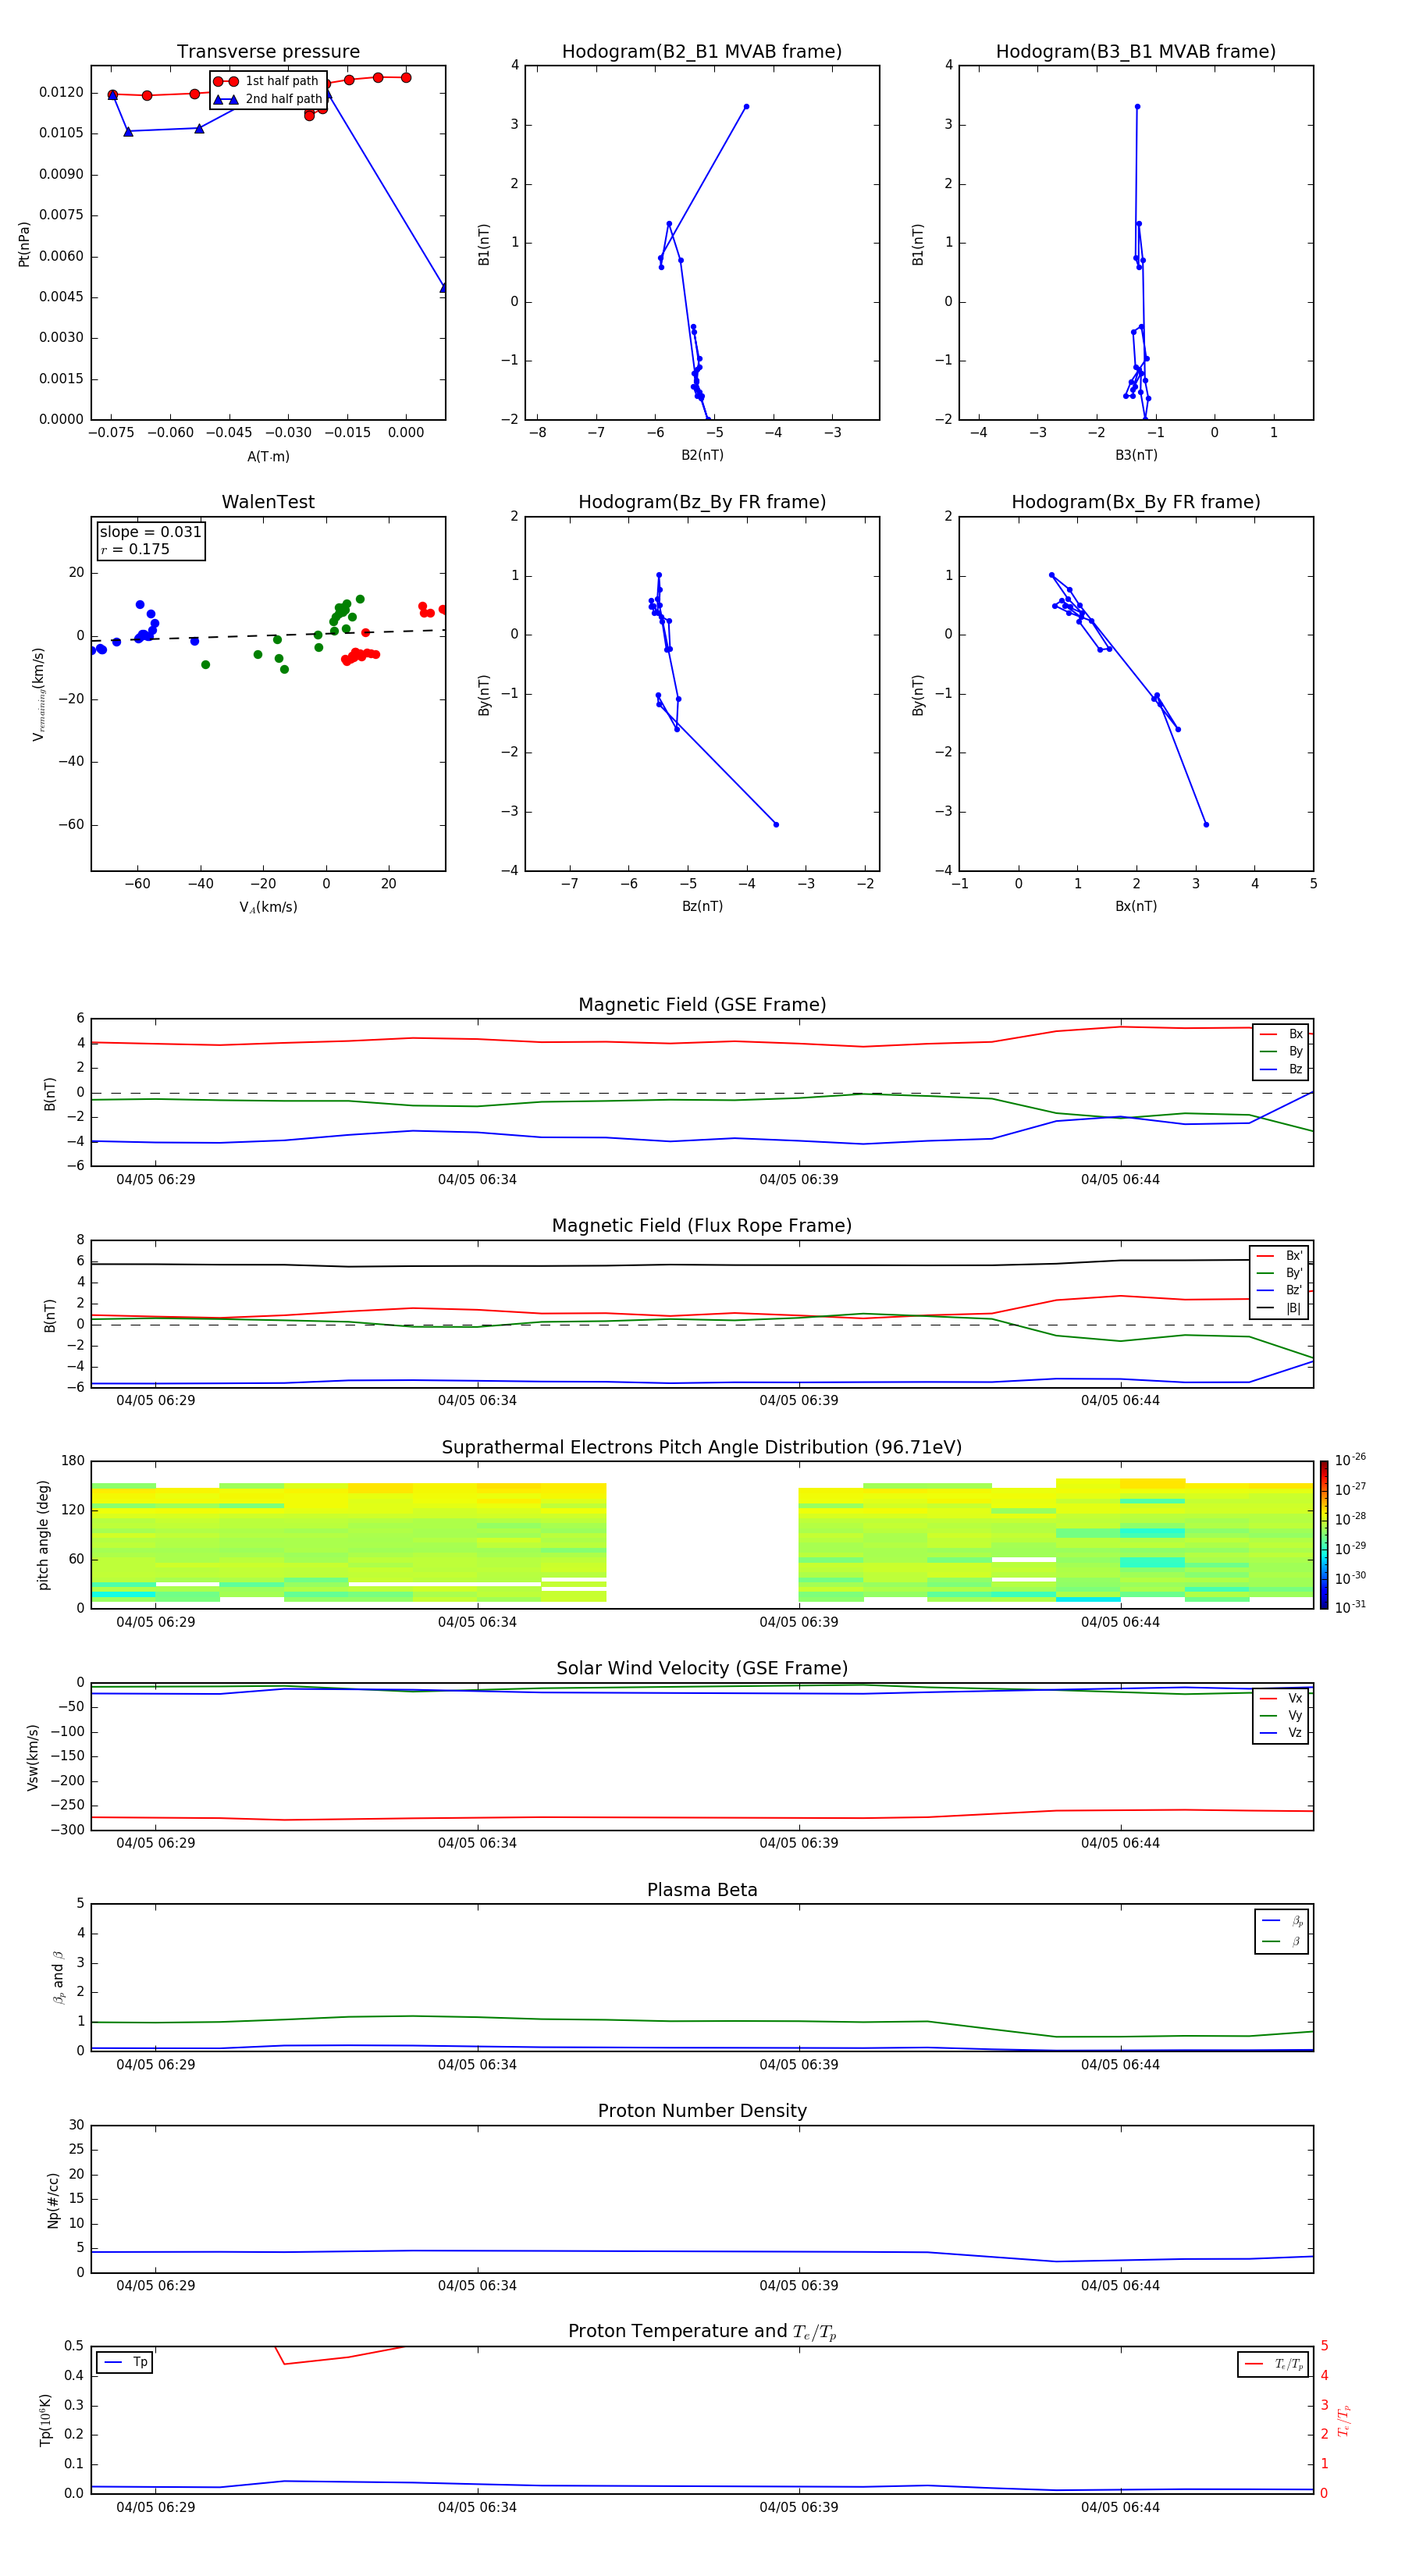Click the '10^-26' color bar label

point(1350,1460)
